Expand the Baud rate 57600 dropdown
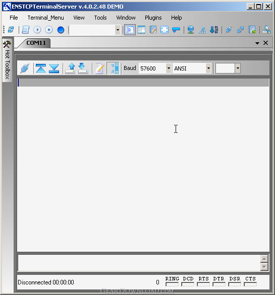275x295 pixels. click(x=169, y=68)
